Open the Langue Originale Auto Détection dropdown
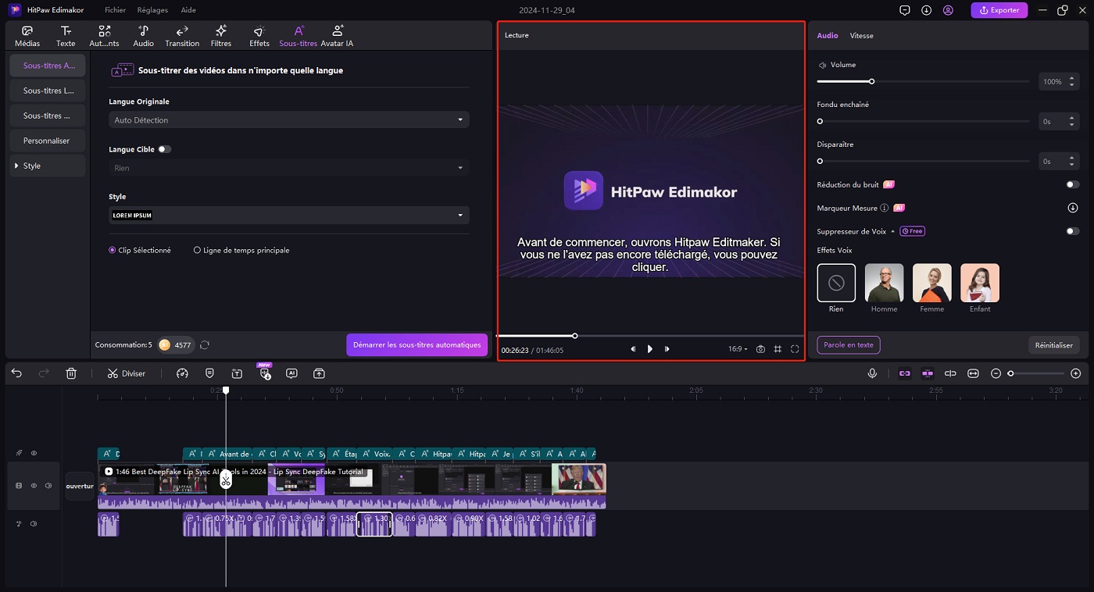The image size is (1094, 592). (x=288, y=120)
